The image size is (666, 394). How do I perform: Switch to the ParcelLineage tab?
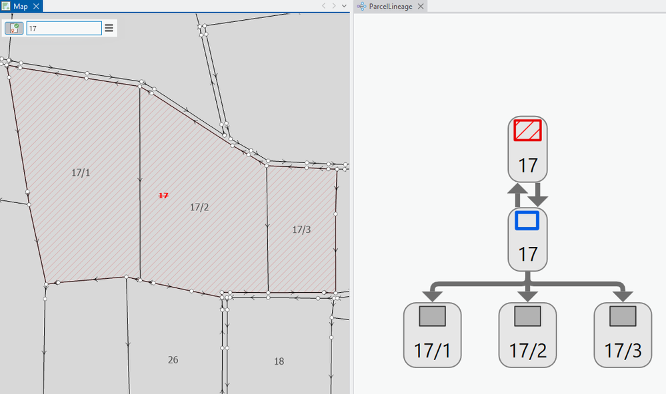[x=391, y=7]
